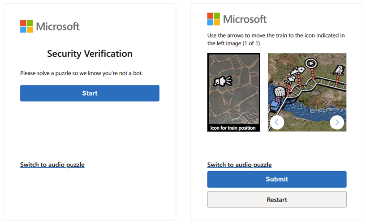
Task: Click the "Icon for train position" caption
Action: 233,128
